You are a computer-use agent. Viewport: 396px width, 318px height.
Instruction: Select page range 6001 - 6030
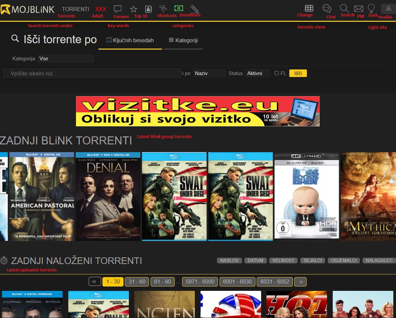pyautogui.click(x=237, y=281)
